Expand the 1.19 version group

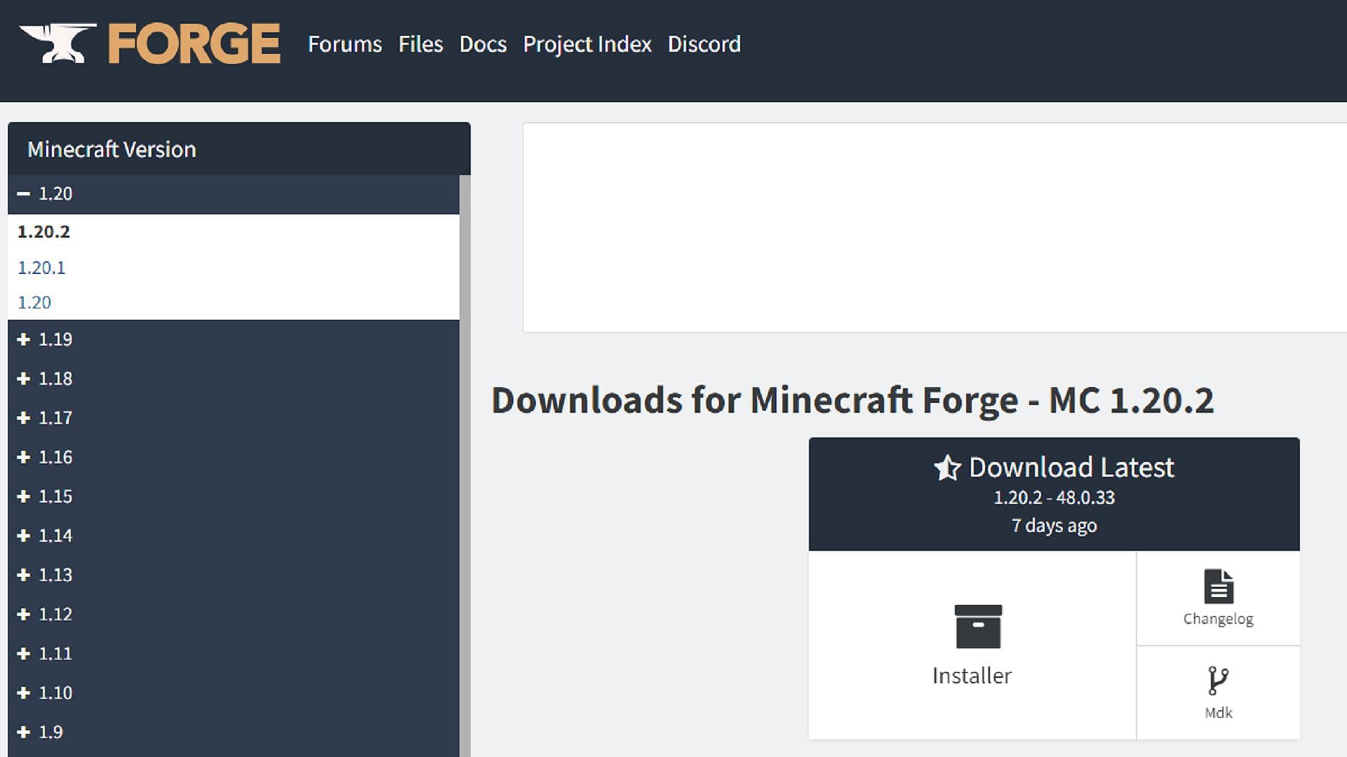tap(234, 340)
